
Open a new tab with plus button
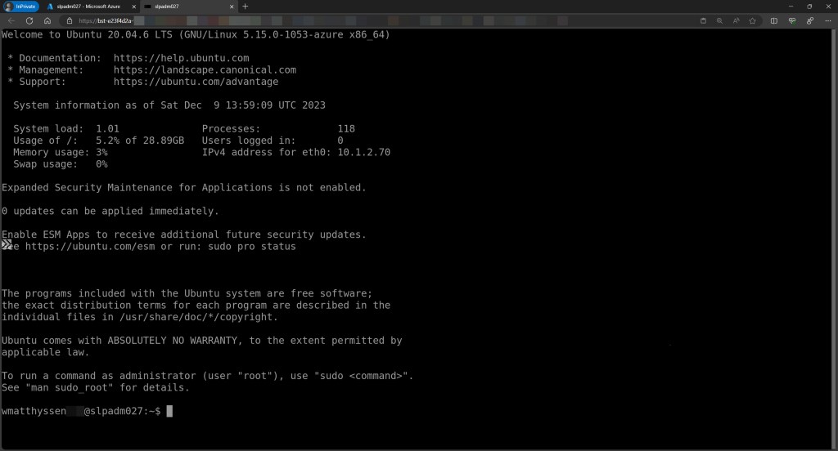246,7
